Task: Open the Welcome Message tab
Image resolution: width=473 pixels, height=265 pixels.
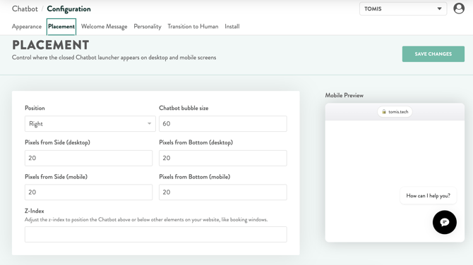Action: click(x=104, y=27)
